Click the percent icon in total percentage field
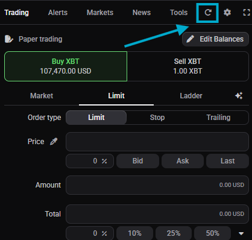The height and width of the screenshot is (240, 252). [x=104, y=233]
